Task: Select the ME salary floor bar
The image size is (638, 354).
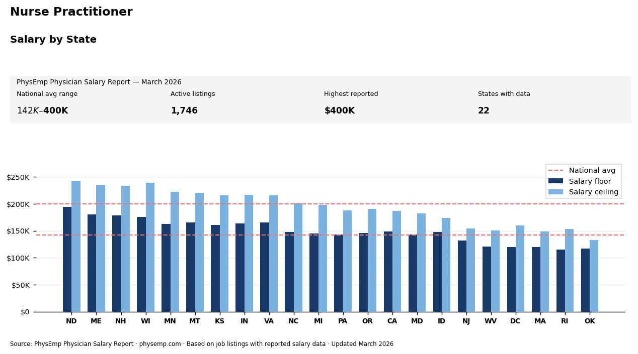Action: point(92,261)
